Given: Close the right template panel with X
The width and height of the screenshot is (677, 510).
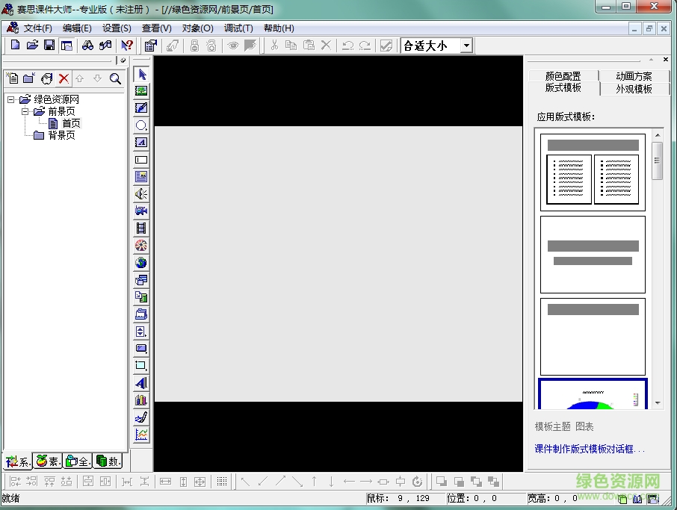Looking at the screenshot, I should coord(665,60).
